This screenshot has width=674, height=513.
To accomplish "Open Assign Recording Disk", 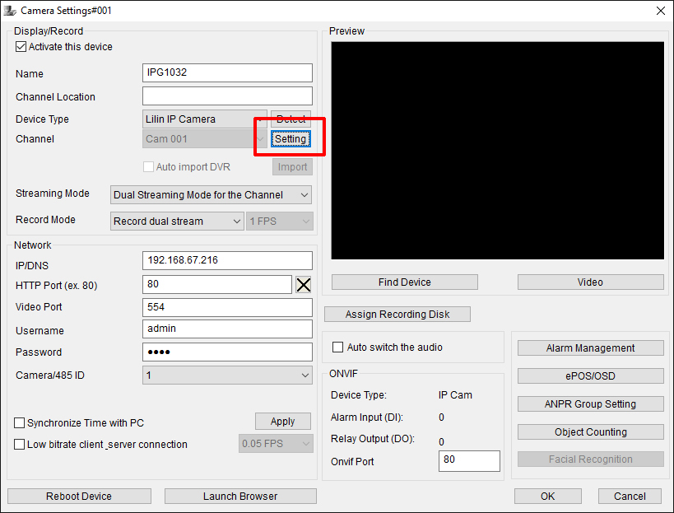I will (397, 315).
